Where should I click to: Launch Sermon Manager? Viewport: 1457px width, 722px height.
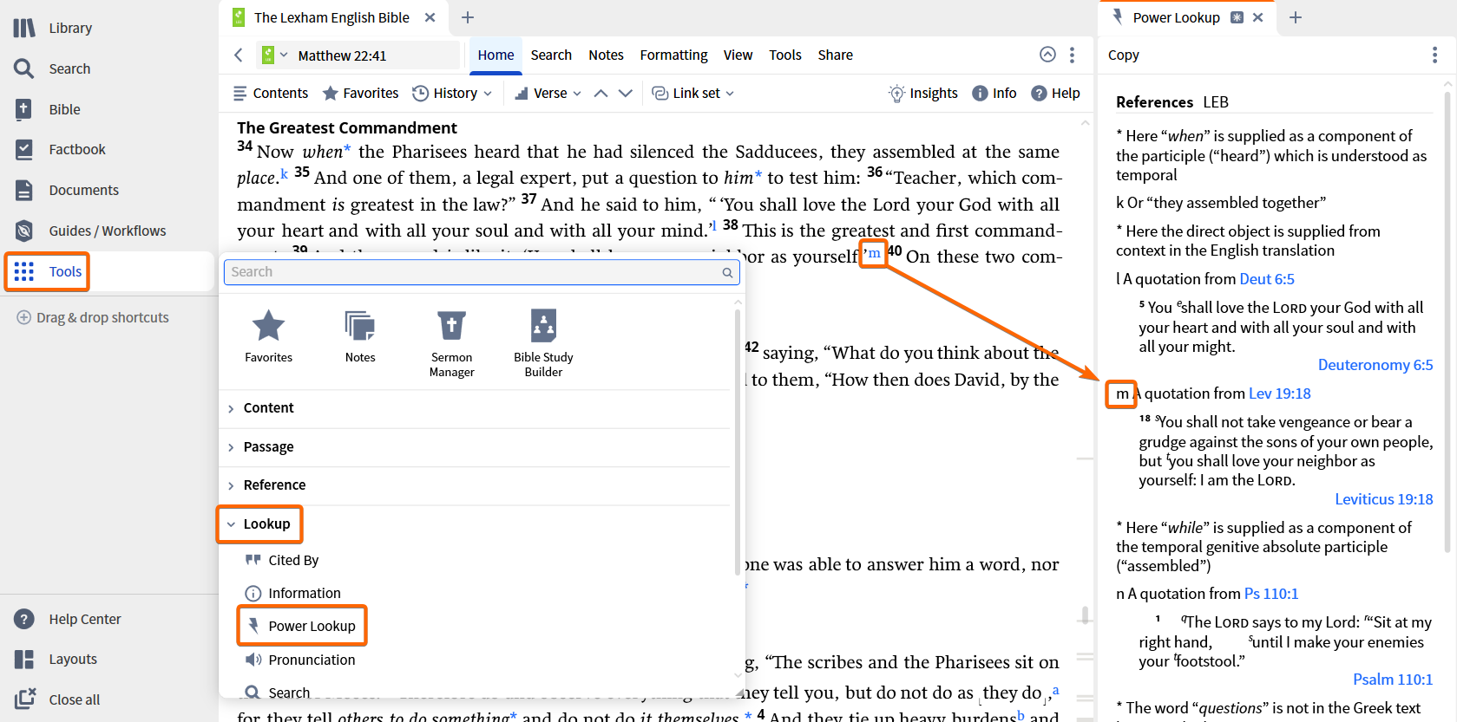(452, 344)
